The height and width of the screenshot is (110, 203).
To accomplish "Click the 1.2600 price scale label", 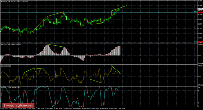I will 200,15.
